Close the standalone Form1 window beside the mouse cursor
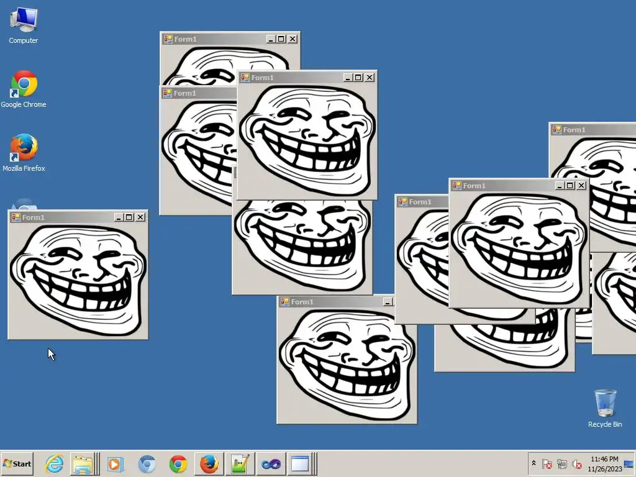The height and width of the screenshot is (477, 636). (140, 217)
